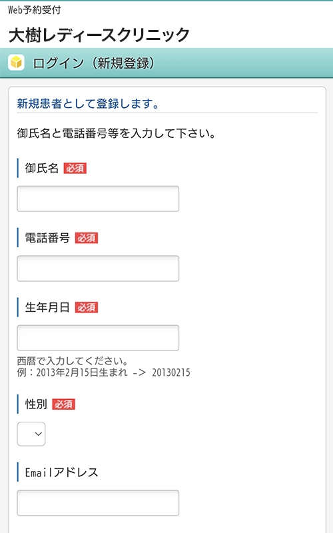Screen dimensions: 333x533
Task: Open the 性別 gender dropdown
Action: pos(31,434)
